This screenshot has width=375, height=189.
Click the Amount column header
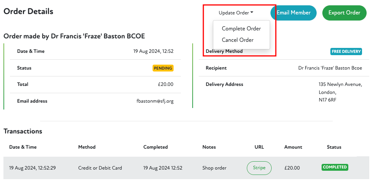(293, 147)
